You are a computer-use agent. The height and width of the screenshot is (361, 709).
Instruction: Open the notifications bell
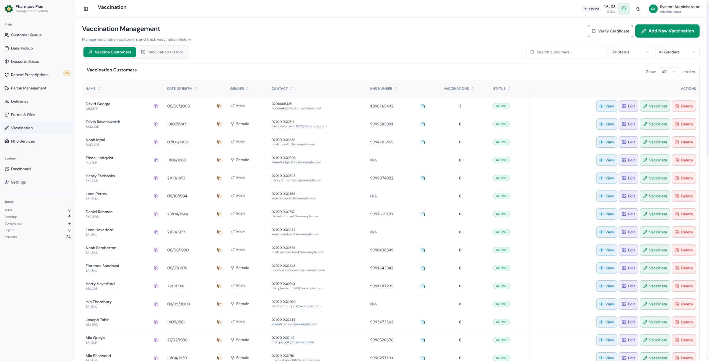tap(624, 9)
